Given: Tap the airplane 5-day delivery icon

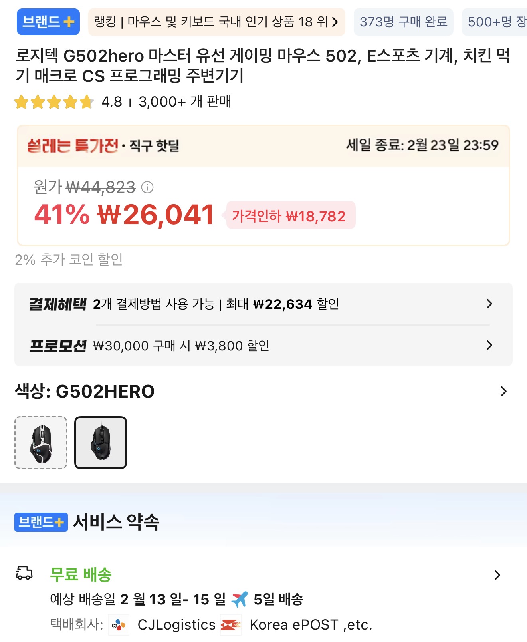Looking at the screenshot, I should [240, 599].
